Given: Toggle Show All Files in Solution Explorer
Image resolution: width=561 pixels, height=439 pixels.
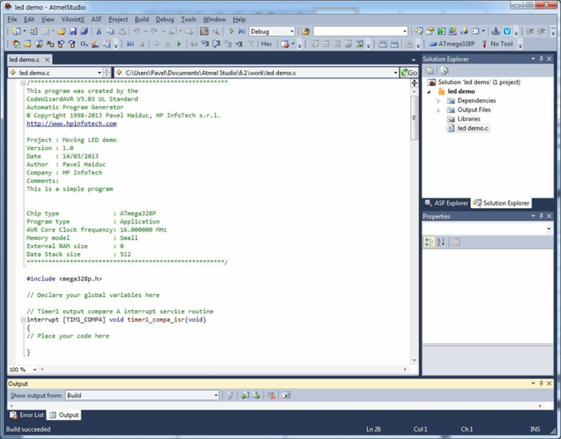Looking at the screenshot, I should tap(430, 71).
